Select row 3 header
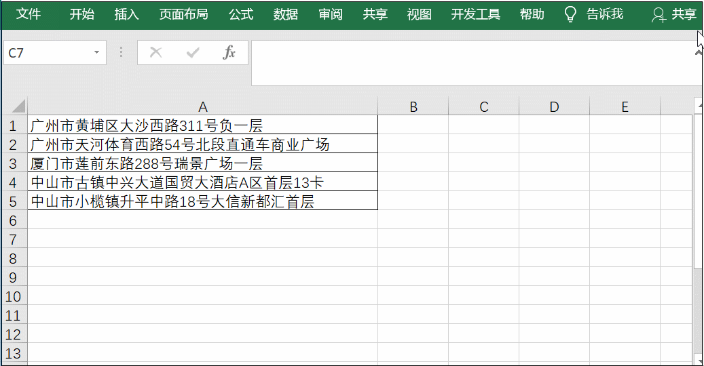 coord(14,163)
